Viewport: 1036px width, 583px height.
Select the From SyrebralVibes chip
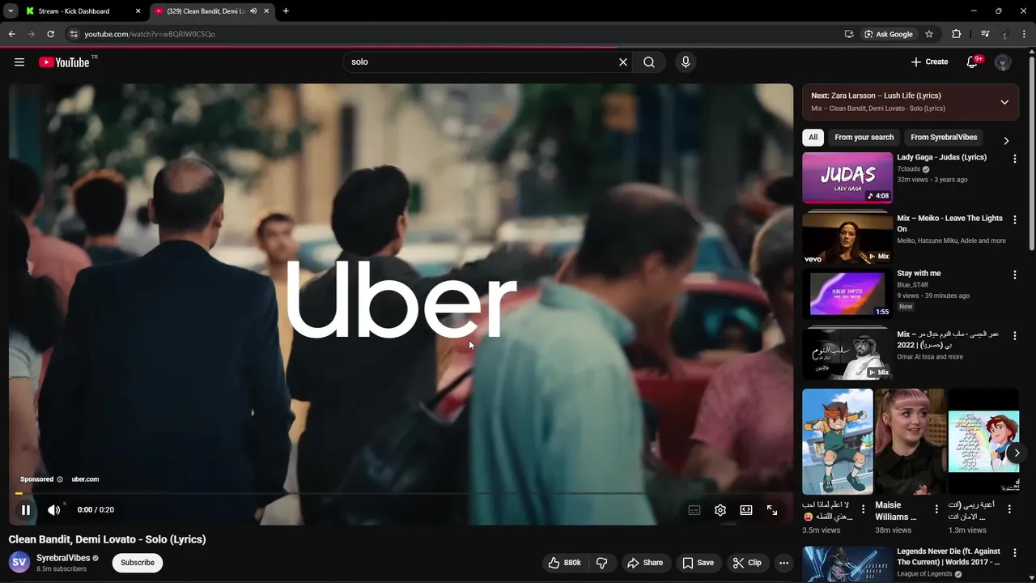tap(944, 138)
